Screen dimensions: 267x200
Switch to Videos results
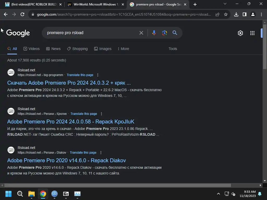pyautogui.click(x=32, y=49)
